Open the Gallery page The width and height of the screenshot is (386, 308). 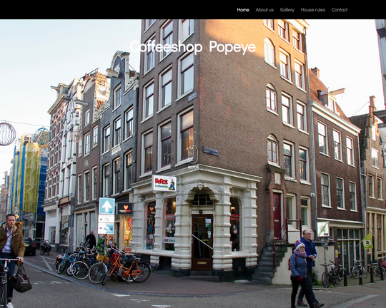(x=287, y=10)
